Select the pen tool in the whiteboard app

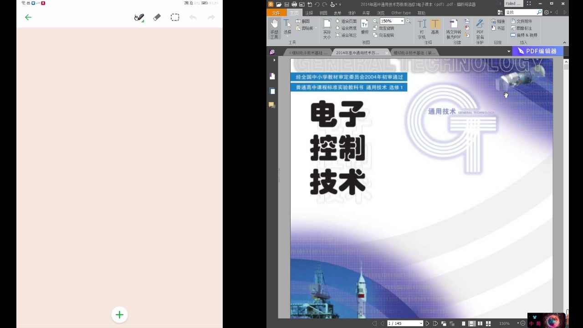(139, 17)
